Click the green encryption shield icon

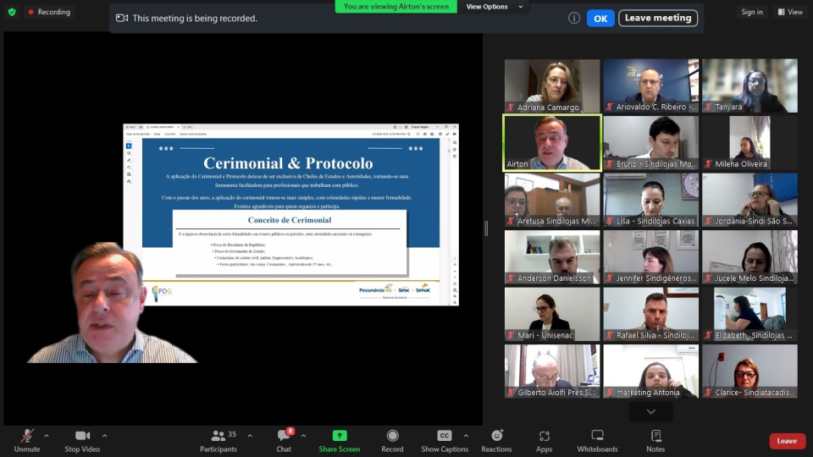point(12,11)
